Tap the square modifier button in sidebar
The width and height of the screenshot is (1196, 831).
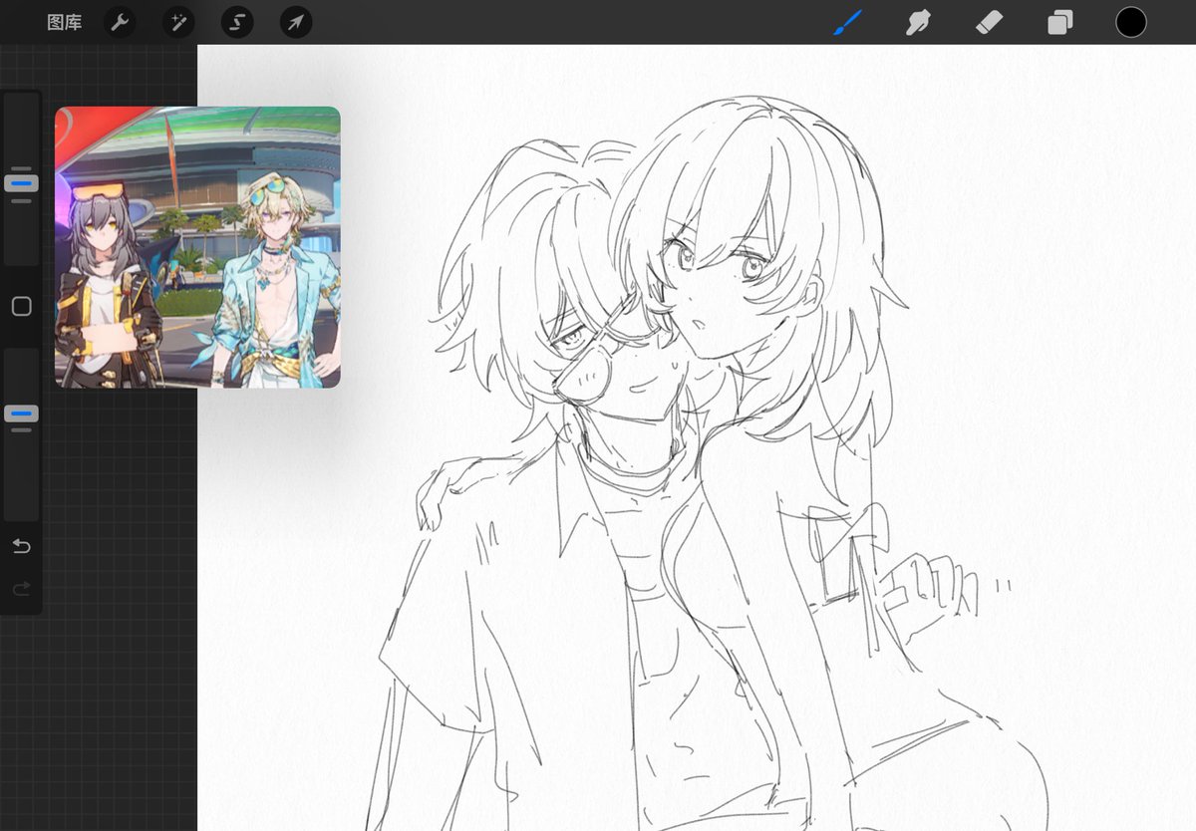pyautogui.click(x=21, y=307)
